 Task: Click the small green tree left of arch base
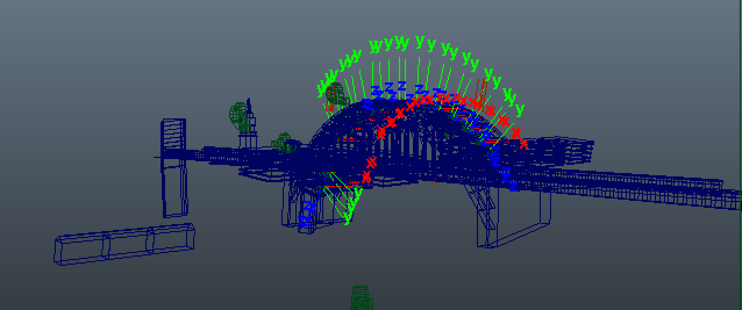tap(283, 142)
